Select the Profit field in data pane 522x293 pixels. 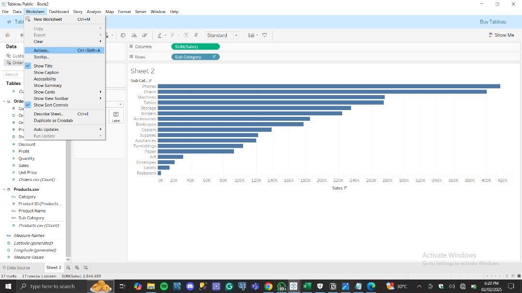pyautogui.click(x=24, y=151)
